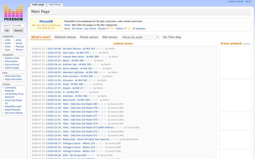The image size is (255, 159).
Task: Open Vintage Culture Affairs 155 mix
Action: click(x=71, y=143)
